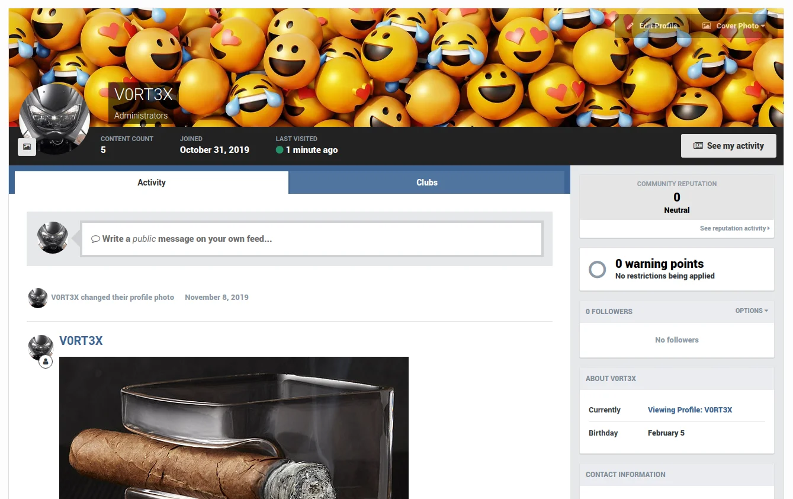
Task: Expand See reputation activity
Action: [x=734, y=228]
